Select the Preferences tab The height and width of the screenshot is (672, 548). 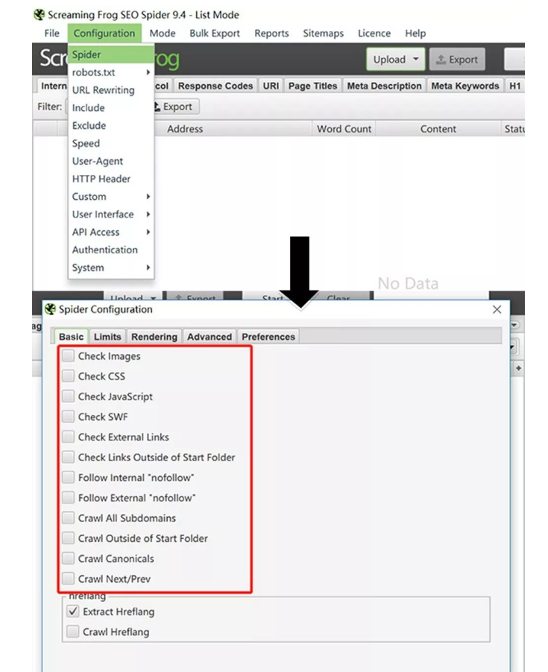point(268,337)
